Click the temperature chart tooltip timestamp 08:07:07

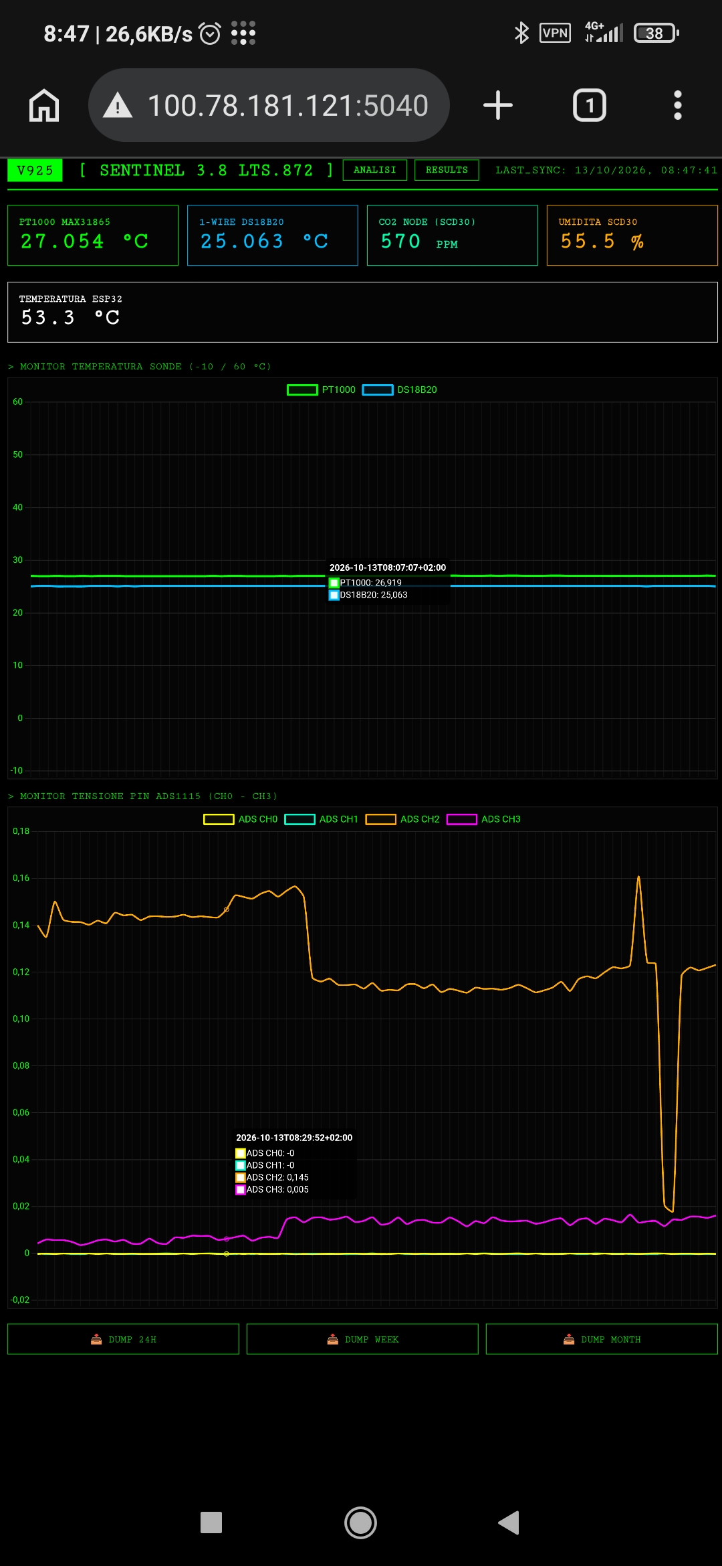[388, 568]
